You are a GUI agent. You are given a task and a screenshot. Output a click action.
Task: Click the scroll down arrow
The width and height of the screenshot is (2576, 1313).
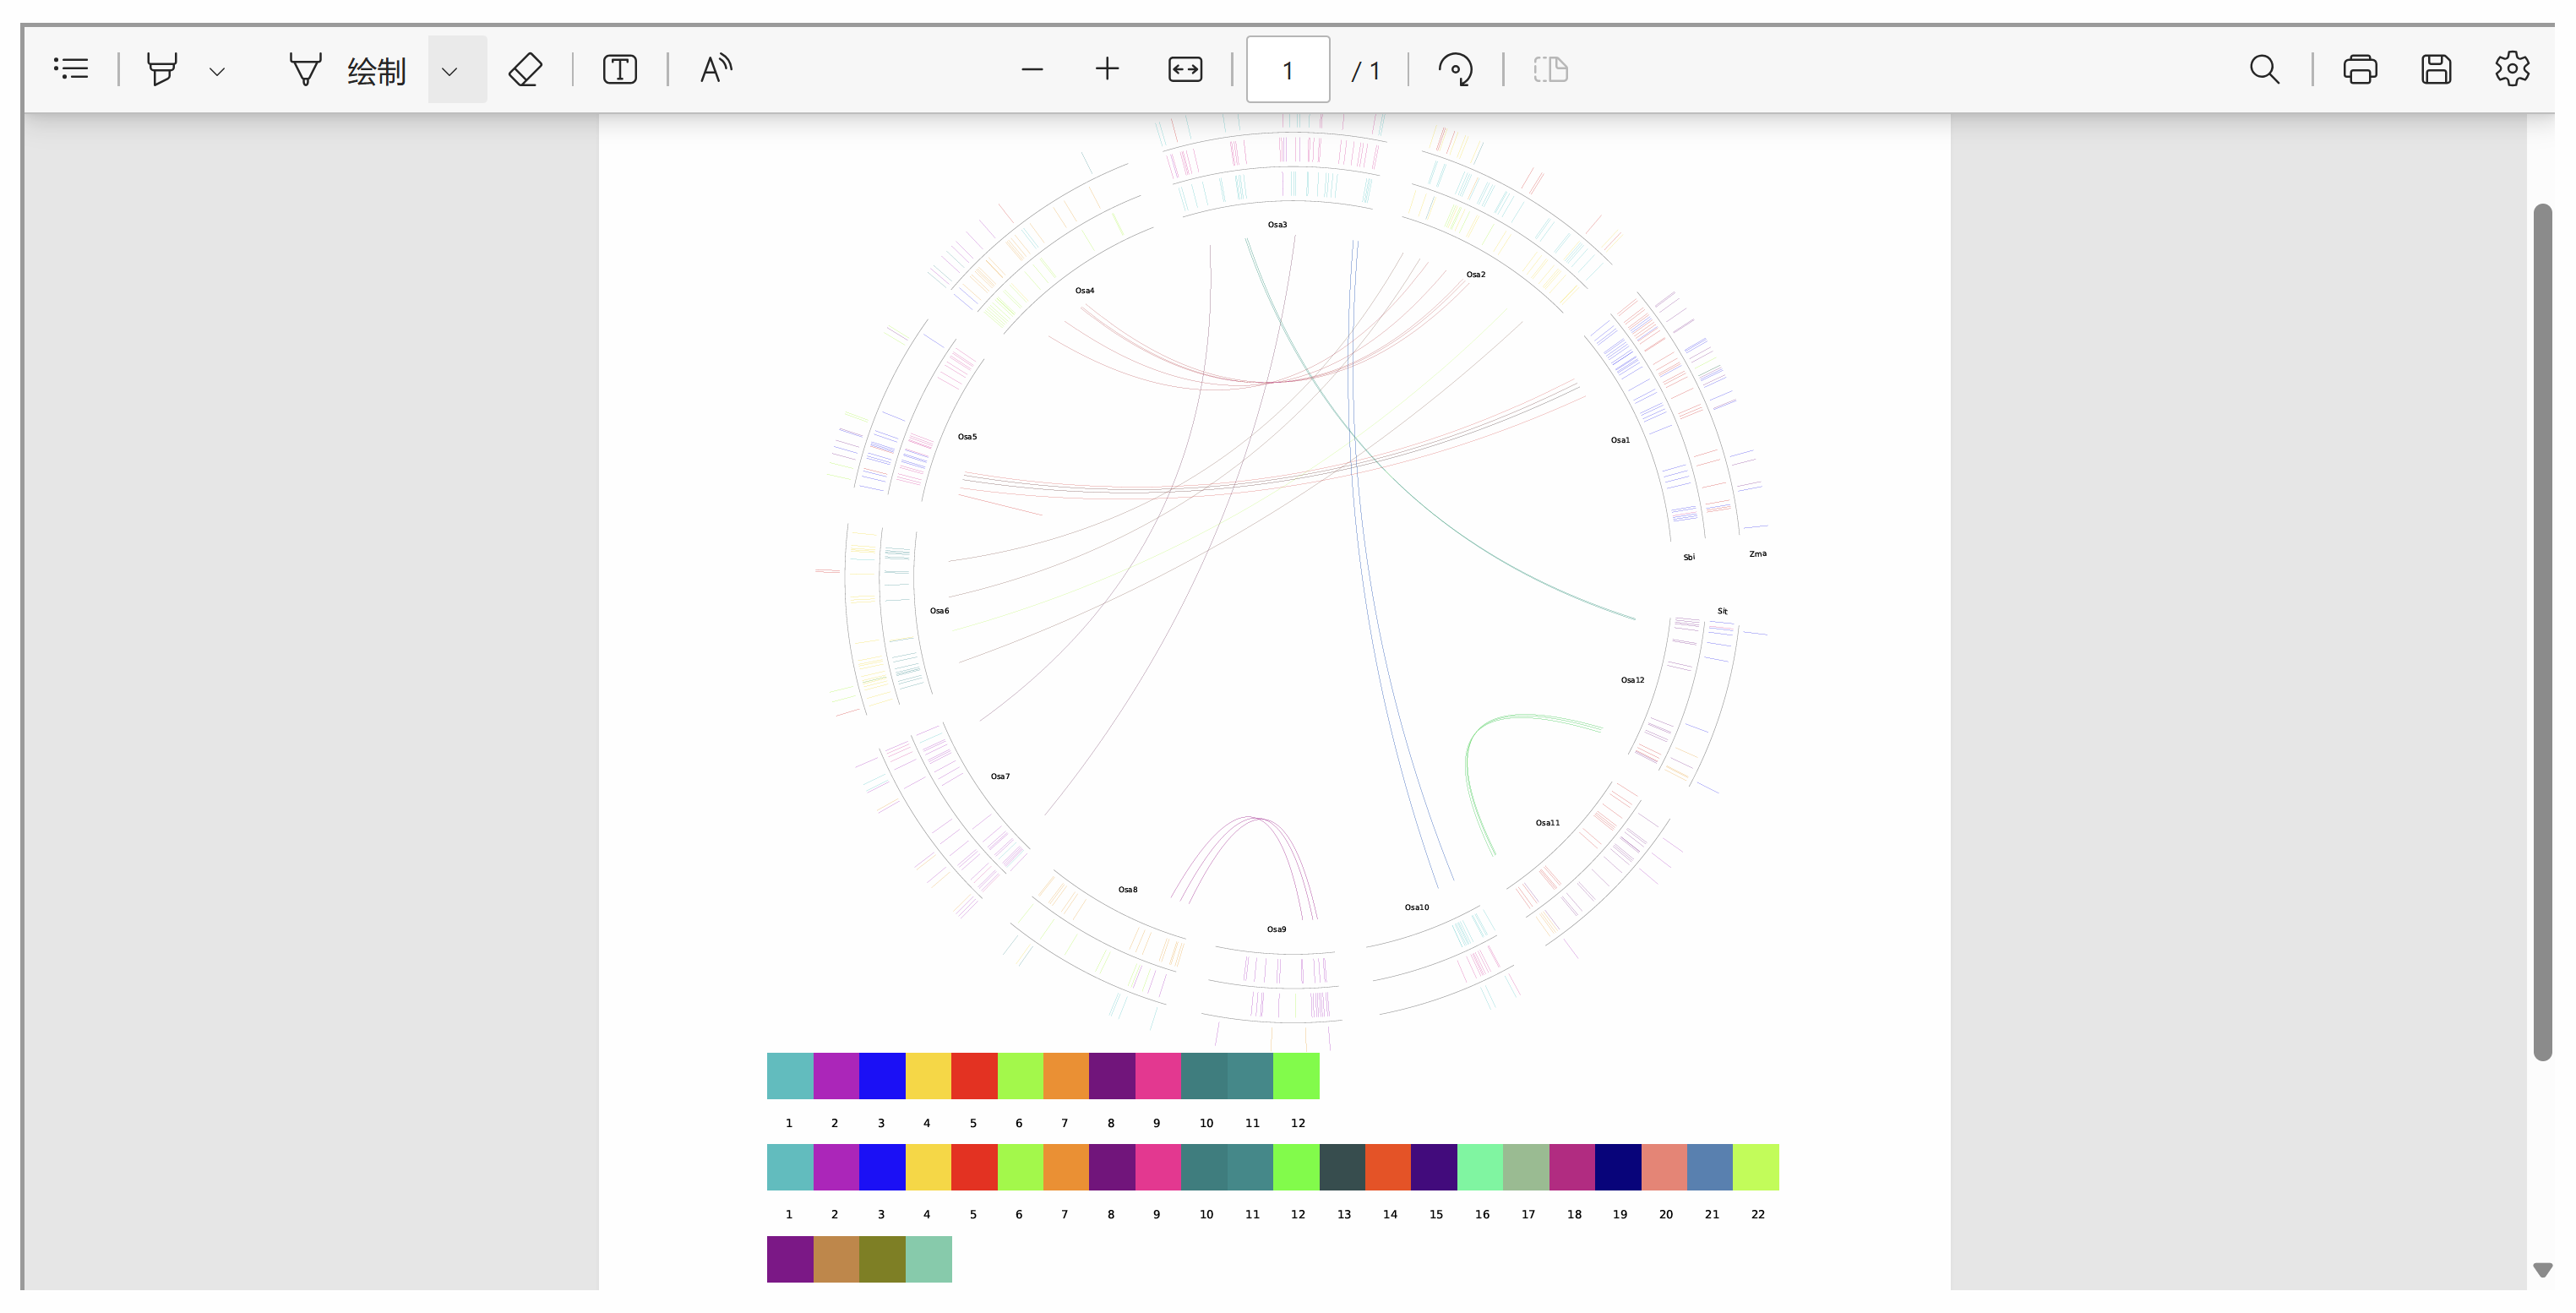click(2543, 1270)
